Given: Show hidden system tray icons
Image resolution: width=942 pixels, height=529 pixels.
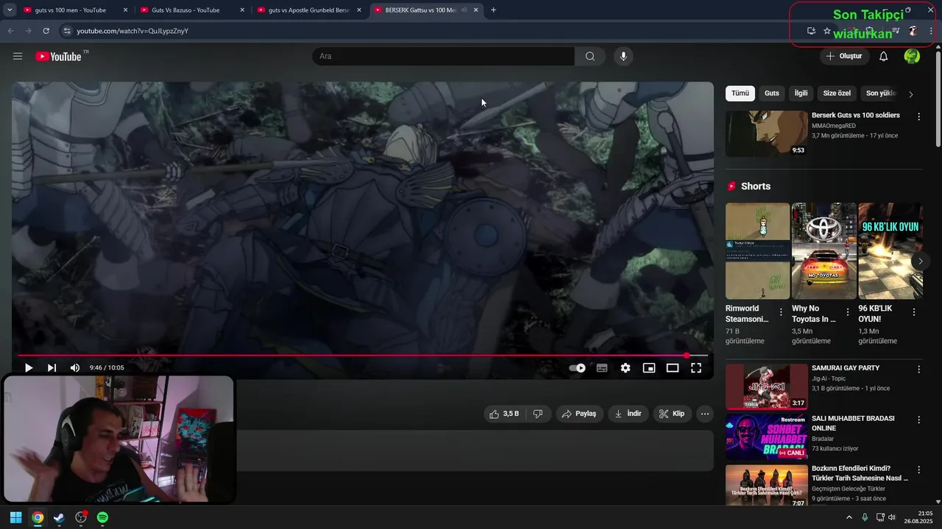Looking at the screenshot, I should pos(849,517).
